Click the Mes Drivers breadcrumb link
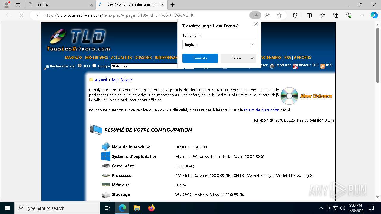Image resolution: width=381 pixels, height=214 pixels. pos(122,80)
